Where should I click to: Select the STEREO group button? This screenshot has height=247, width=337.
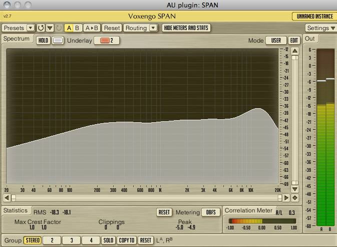pyautogui.click(x=33, y=240)
